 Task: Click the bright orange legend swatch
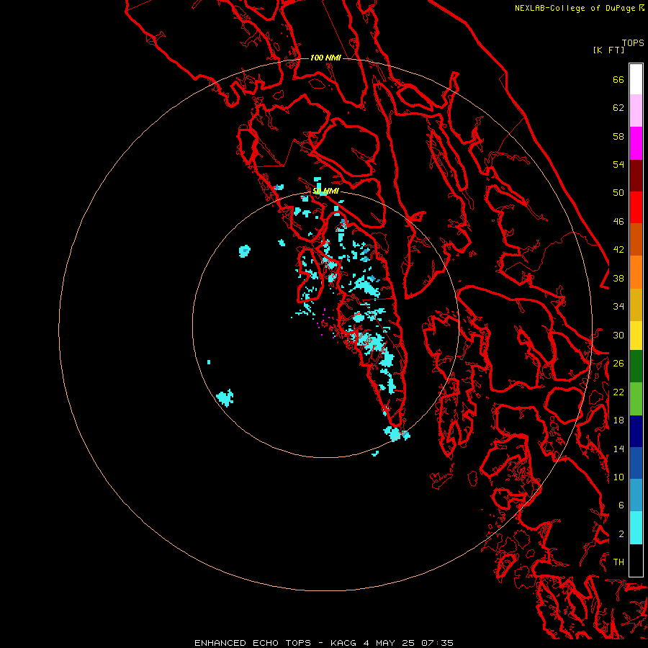coord(636,272)
